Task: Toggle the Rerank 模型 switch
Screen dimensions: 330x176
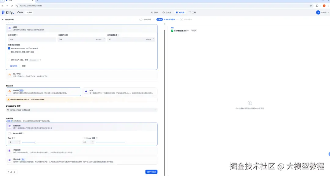Action: (10, 133)
